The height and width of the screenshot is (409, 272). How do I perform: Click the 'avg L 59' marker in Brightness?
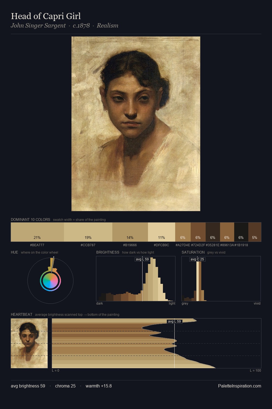click(x=142, y=259)
